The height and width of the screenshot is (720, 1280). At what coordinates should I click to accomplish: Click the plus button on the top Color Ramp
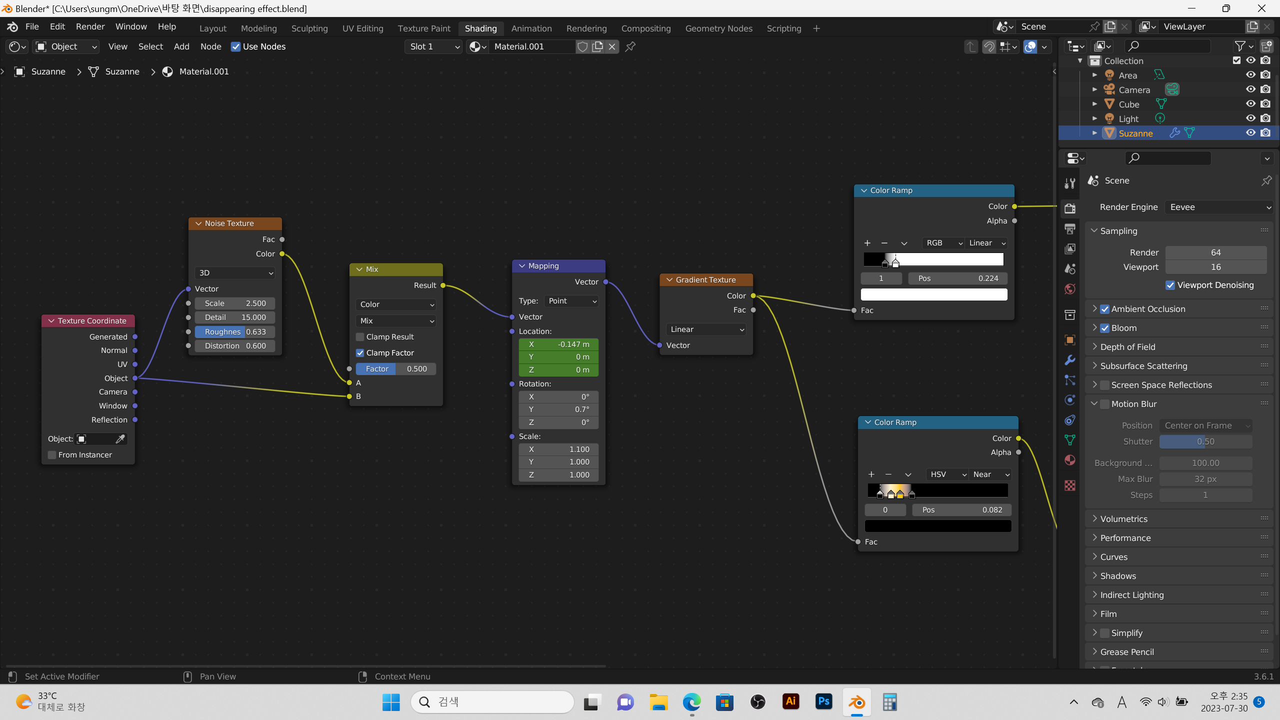867,243
